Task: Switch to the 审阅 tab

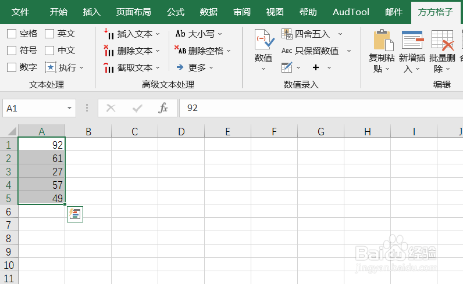Action: [242, 12]
